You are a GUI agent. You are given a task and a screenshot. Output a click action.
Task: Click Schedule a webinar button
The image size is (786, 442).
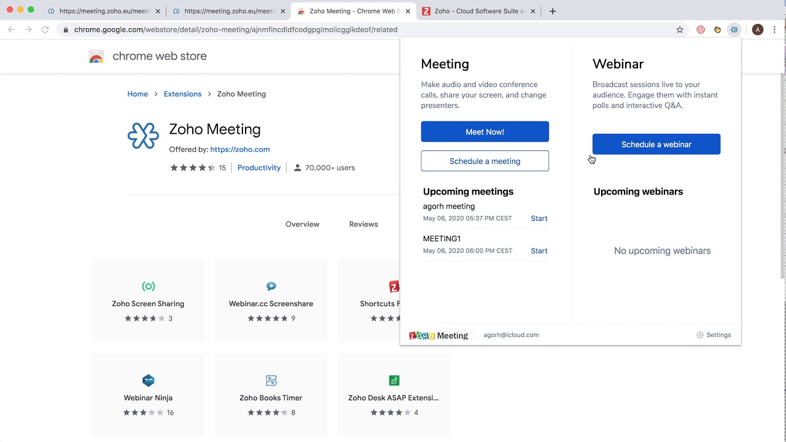[656, 144]
